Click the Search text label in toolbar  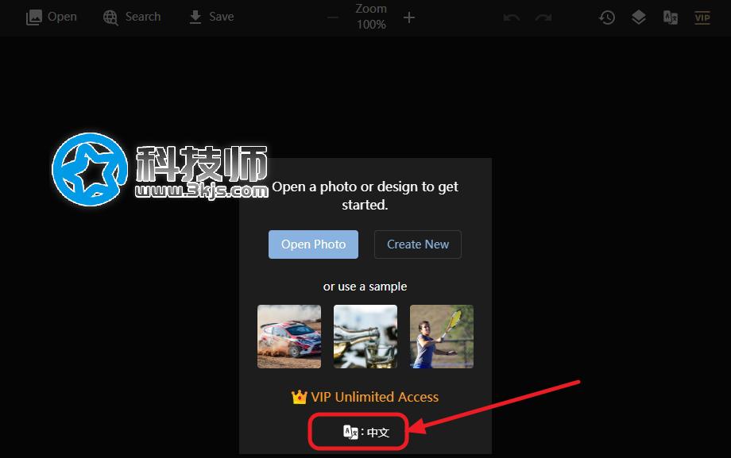143,17
